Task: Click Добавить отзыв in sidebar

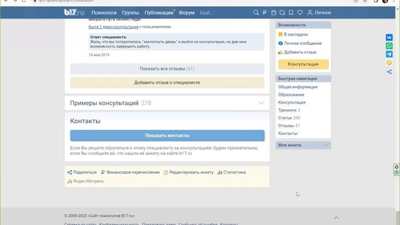Action: pyautogui.click(x=297, y=52)
